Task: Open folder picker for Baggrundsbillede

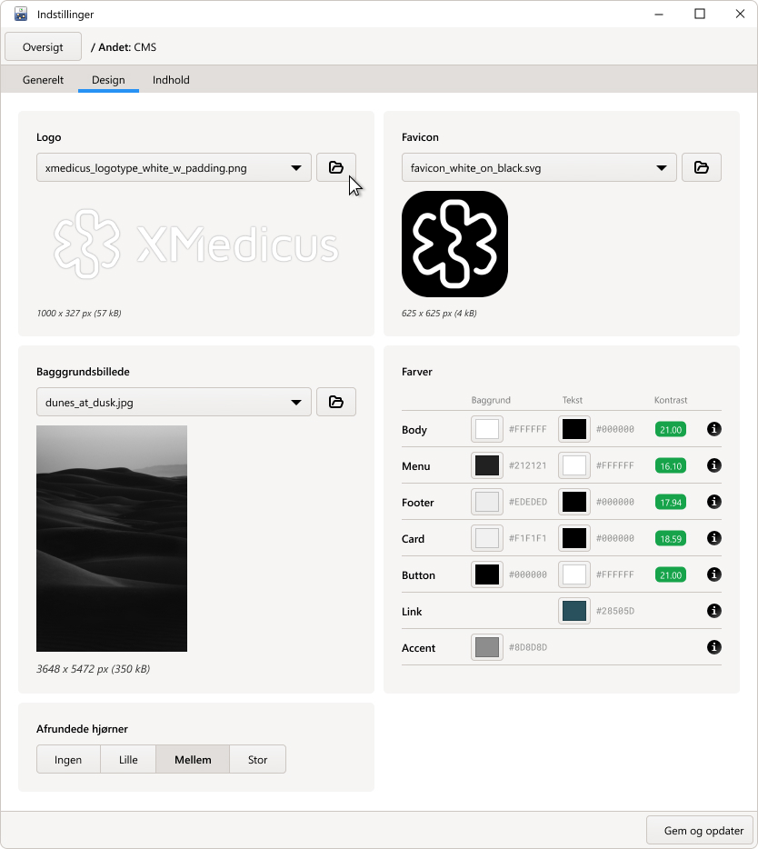Action: point(335,402)
